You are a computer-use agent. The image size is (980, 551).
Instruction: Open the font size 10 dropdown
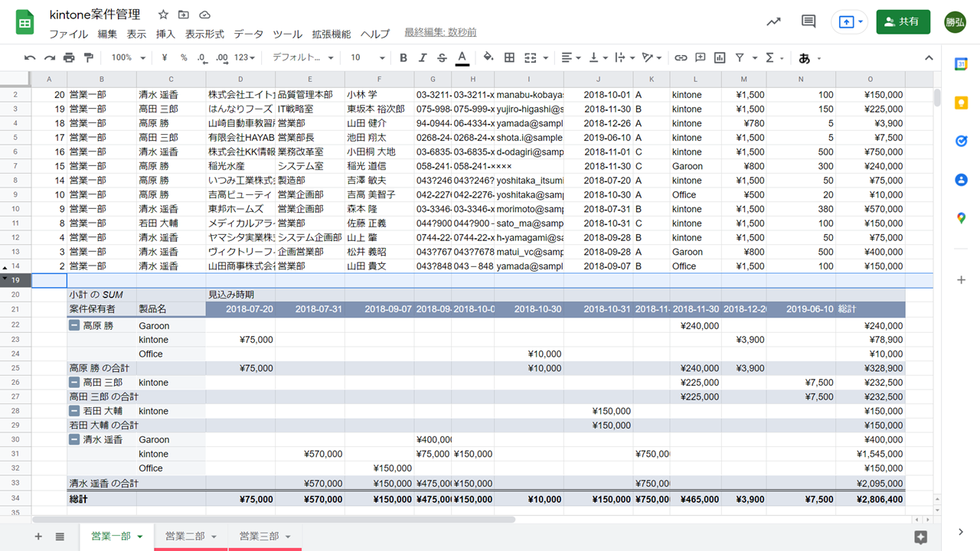(367, 57)
